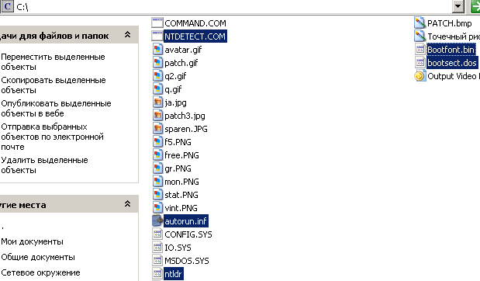
Task: Click the gr.PNG file icon
Action: coord(157,168)
